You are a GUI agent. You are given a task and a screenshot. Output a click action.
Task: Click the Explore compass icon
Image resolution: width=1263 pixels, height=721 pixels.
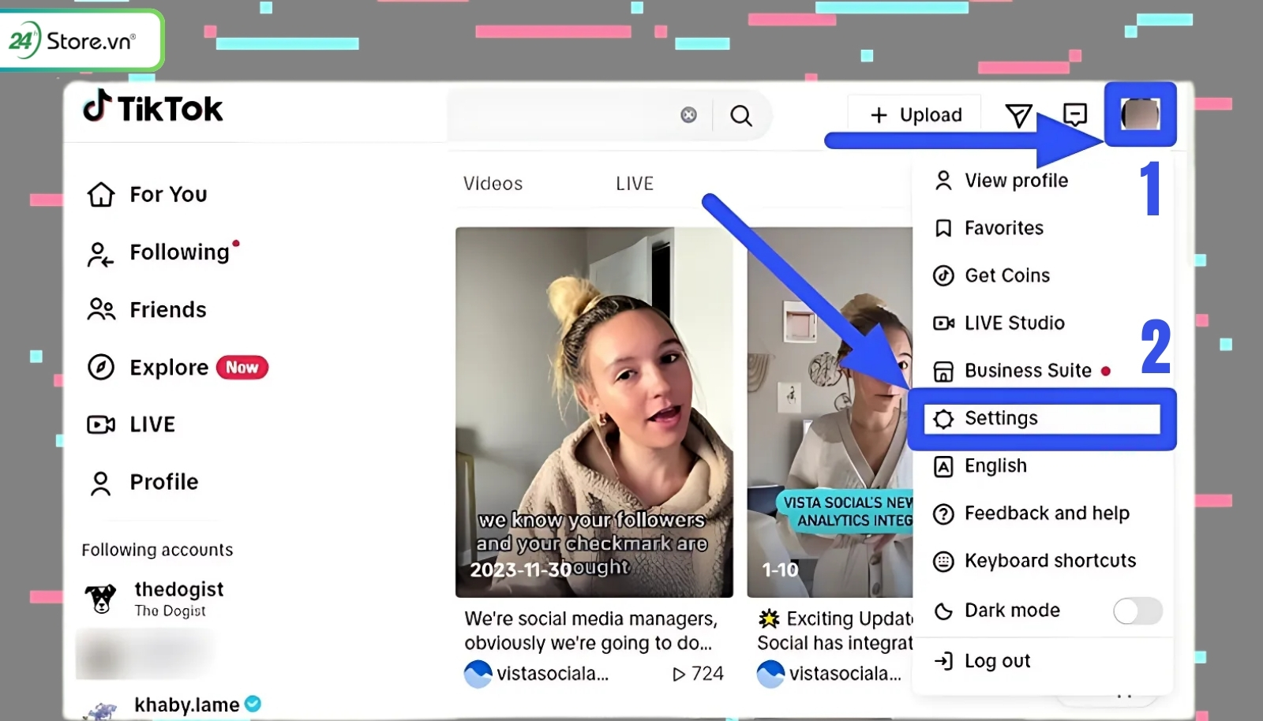[101, 368]
